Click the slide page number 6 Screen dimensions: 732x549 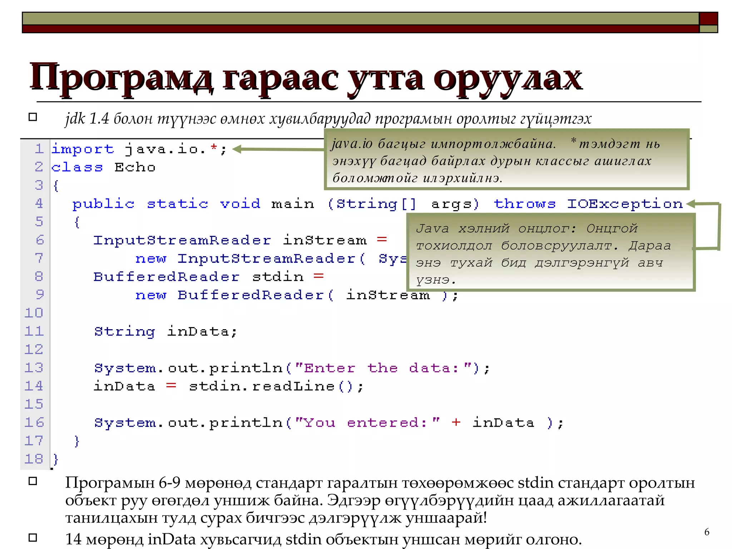[x=707, y=532]
